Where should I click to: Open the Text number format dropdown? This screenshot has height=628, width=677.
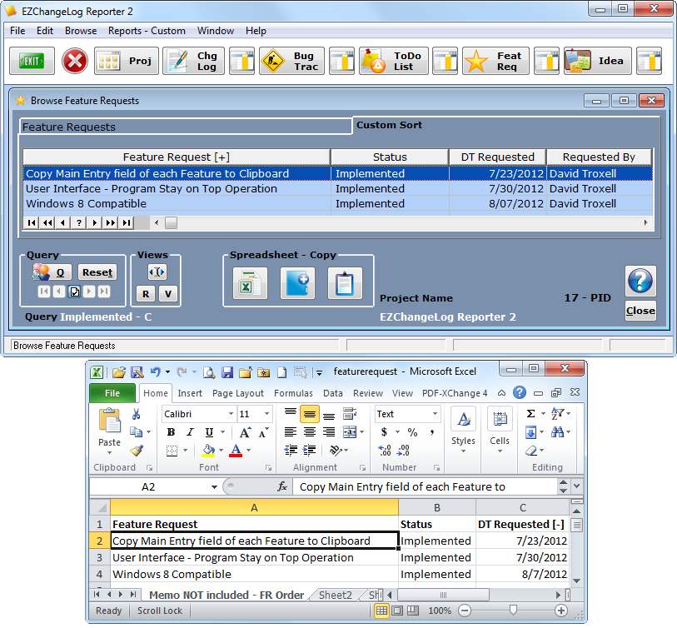click(436, 414)
